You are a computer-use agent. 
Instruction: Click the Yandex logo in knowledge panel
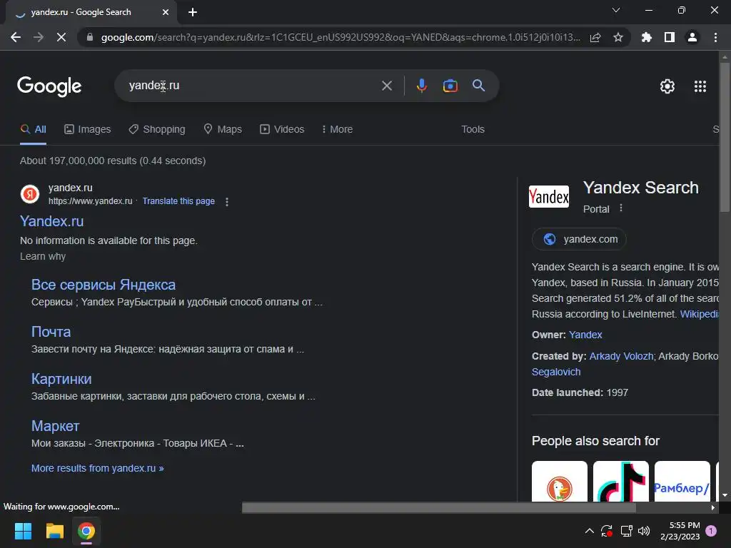[549, 197]
